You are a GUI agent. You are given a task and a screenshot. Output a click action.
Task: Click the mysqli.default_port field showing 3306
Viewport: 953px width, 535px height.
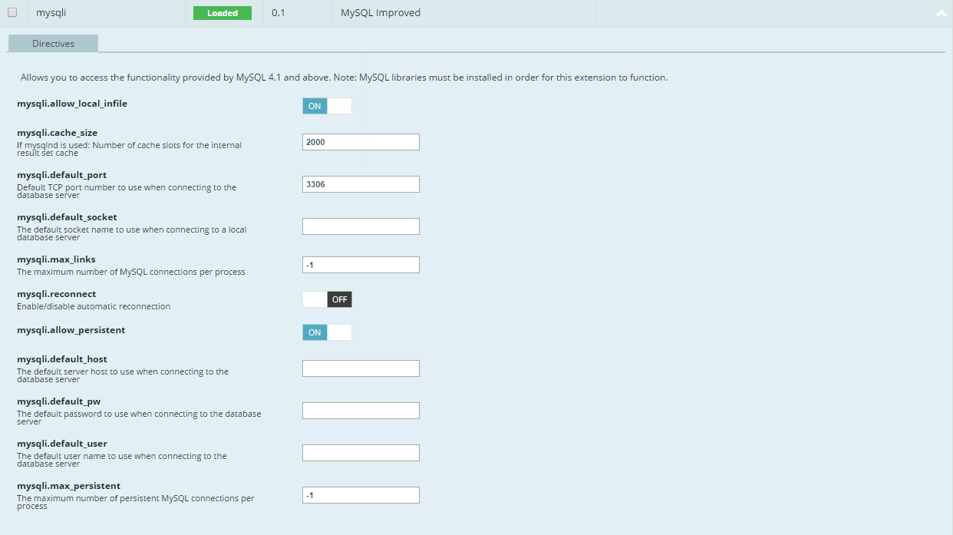[361, 184]
